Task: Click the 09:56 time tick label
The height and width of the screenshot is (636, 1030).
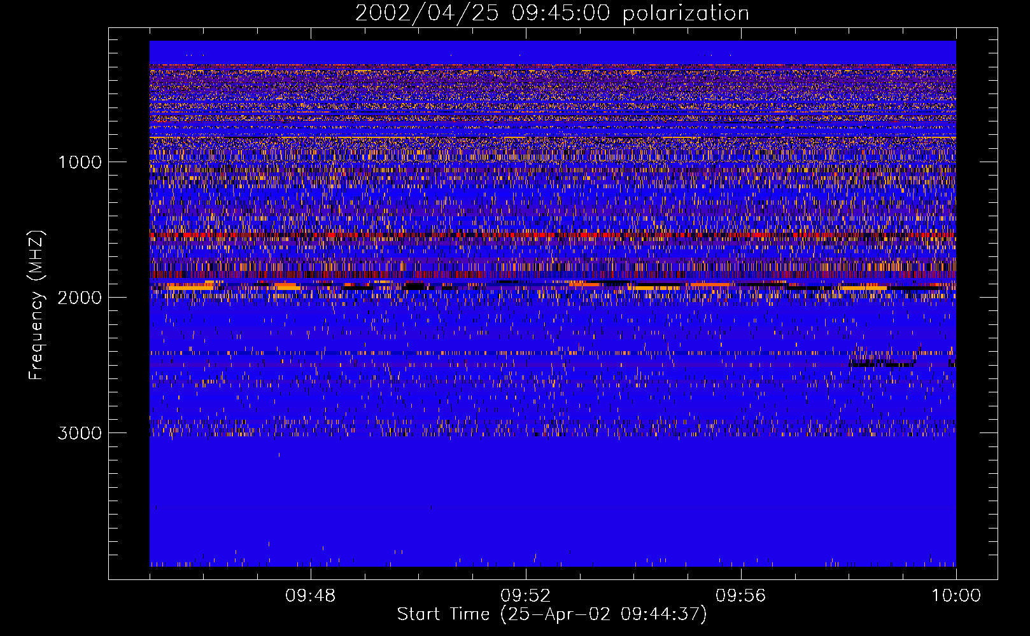Action: tap(741, 596)
